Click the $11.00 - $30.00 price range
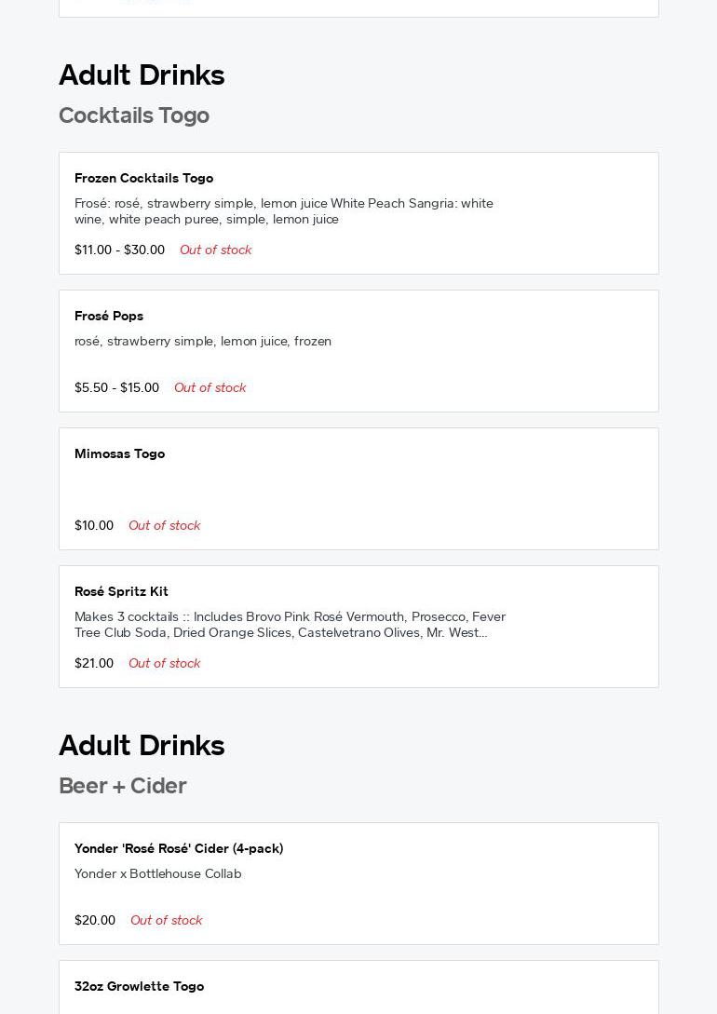This screenshot has height=1014, width=717. pyautogui.click(x=119, y=250)
